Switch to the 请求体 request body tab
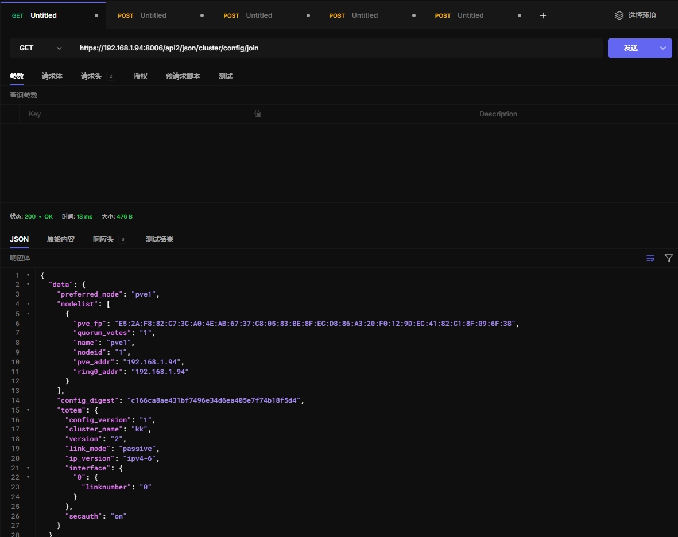 (52, 76)
